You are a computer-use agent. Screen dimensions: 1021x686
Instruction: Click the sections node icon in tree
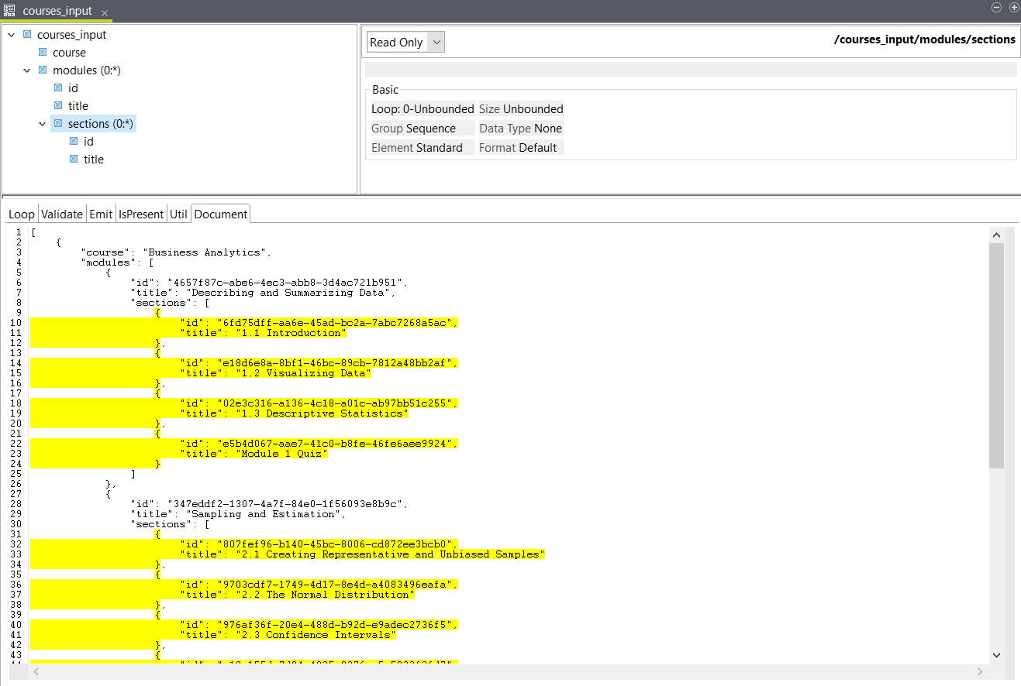coord(58,124)
